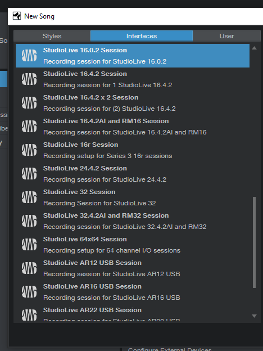The image size is (263, 351).
Task: Click the icon beside StudioLive 64x64 Session
Action: (29, 245)
